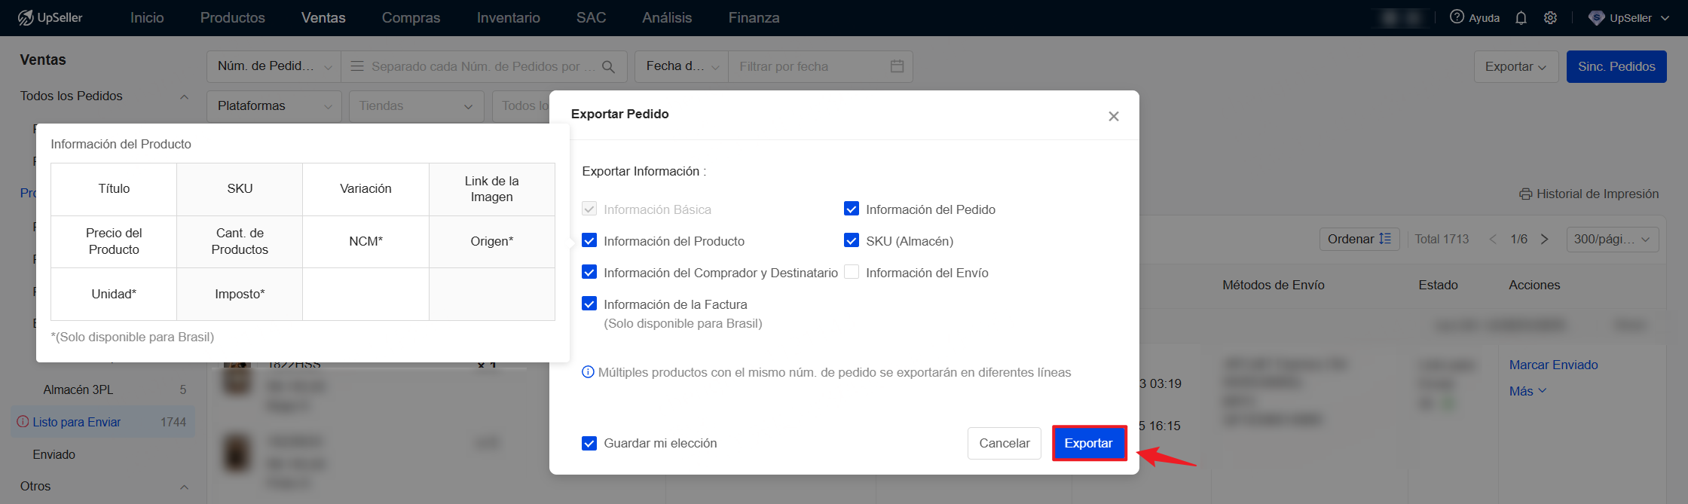1688x504 pixels.
Task: Click the printer icon of Historial de Impresión
Action: (1526, 194)
